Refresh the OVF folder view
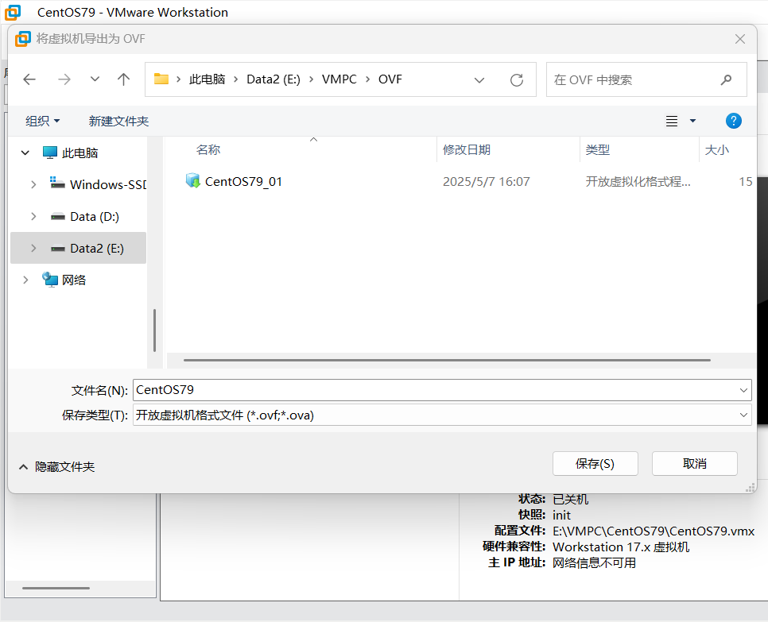 point(517,79)
